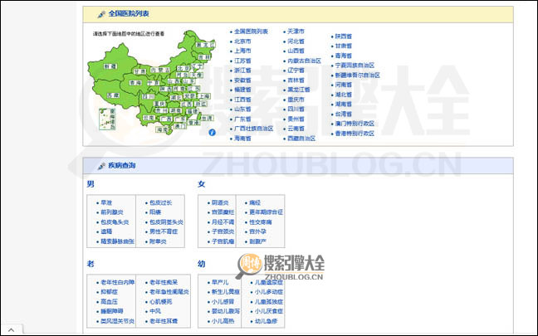Viewport: 538px width, 336px height.
Task: Open the 阴道炎 link
Action: coord(220,202)
